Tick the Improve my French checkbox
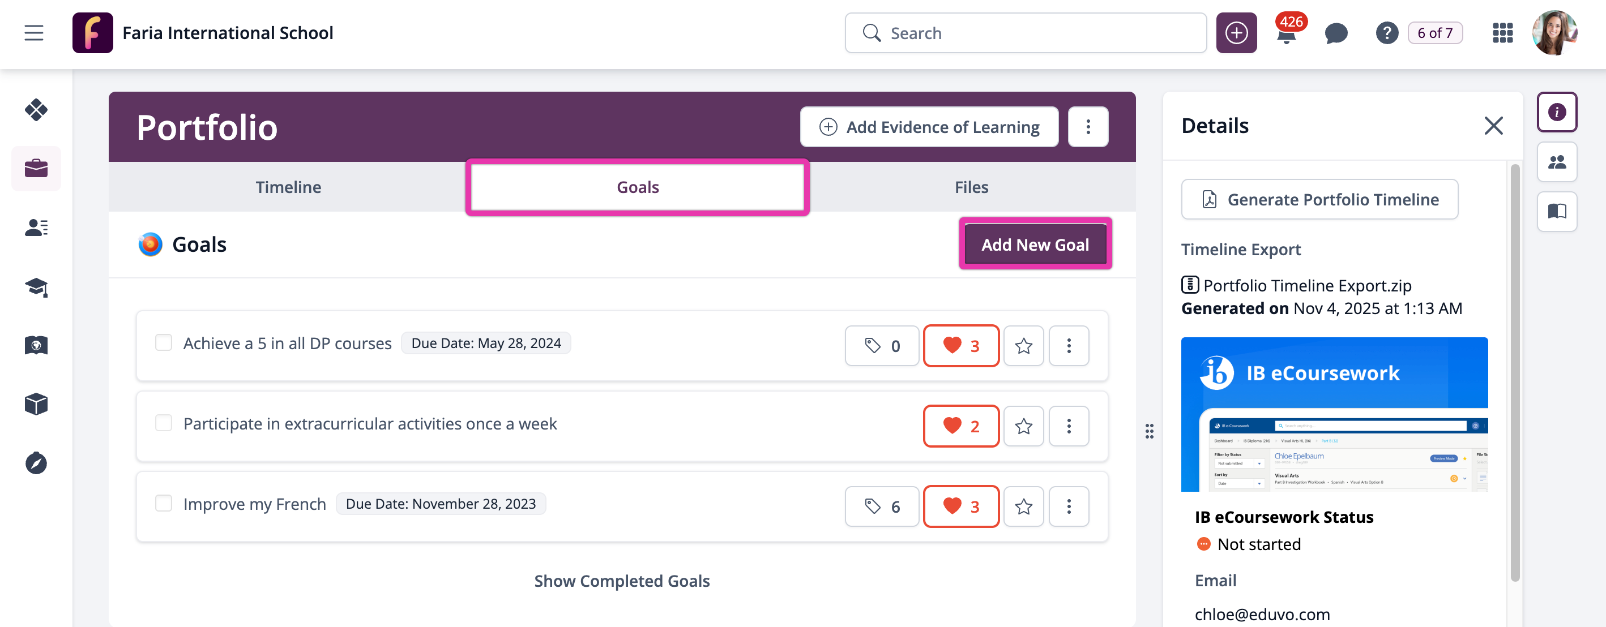Viewport: 1606px width, 627px height. click(163, 504)
